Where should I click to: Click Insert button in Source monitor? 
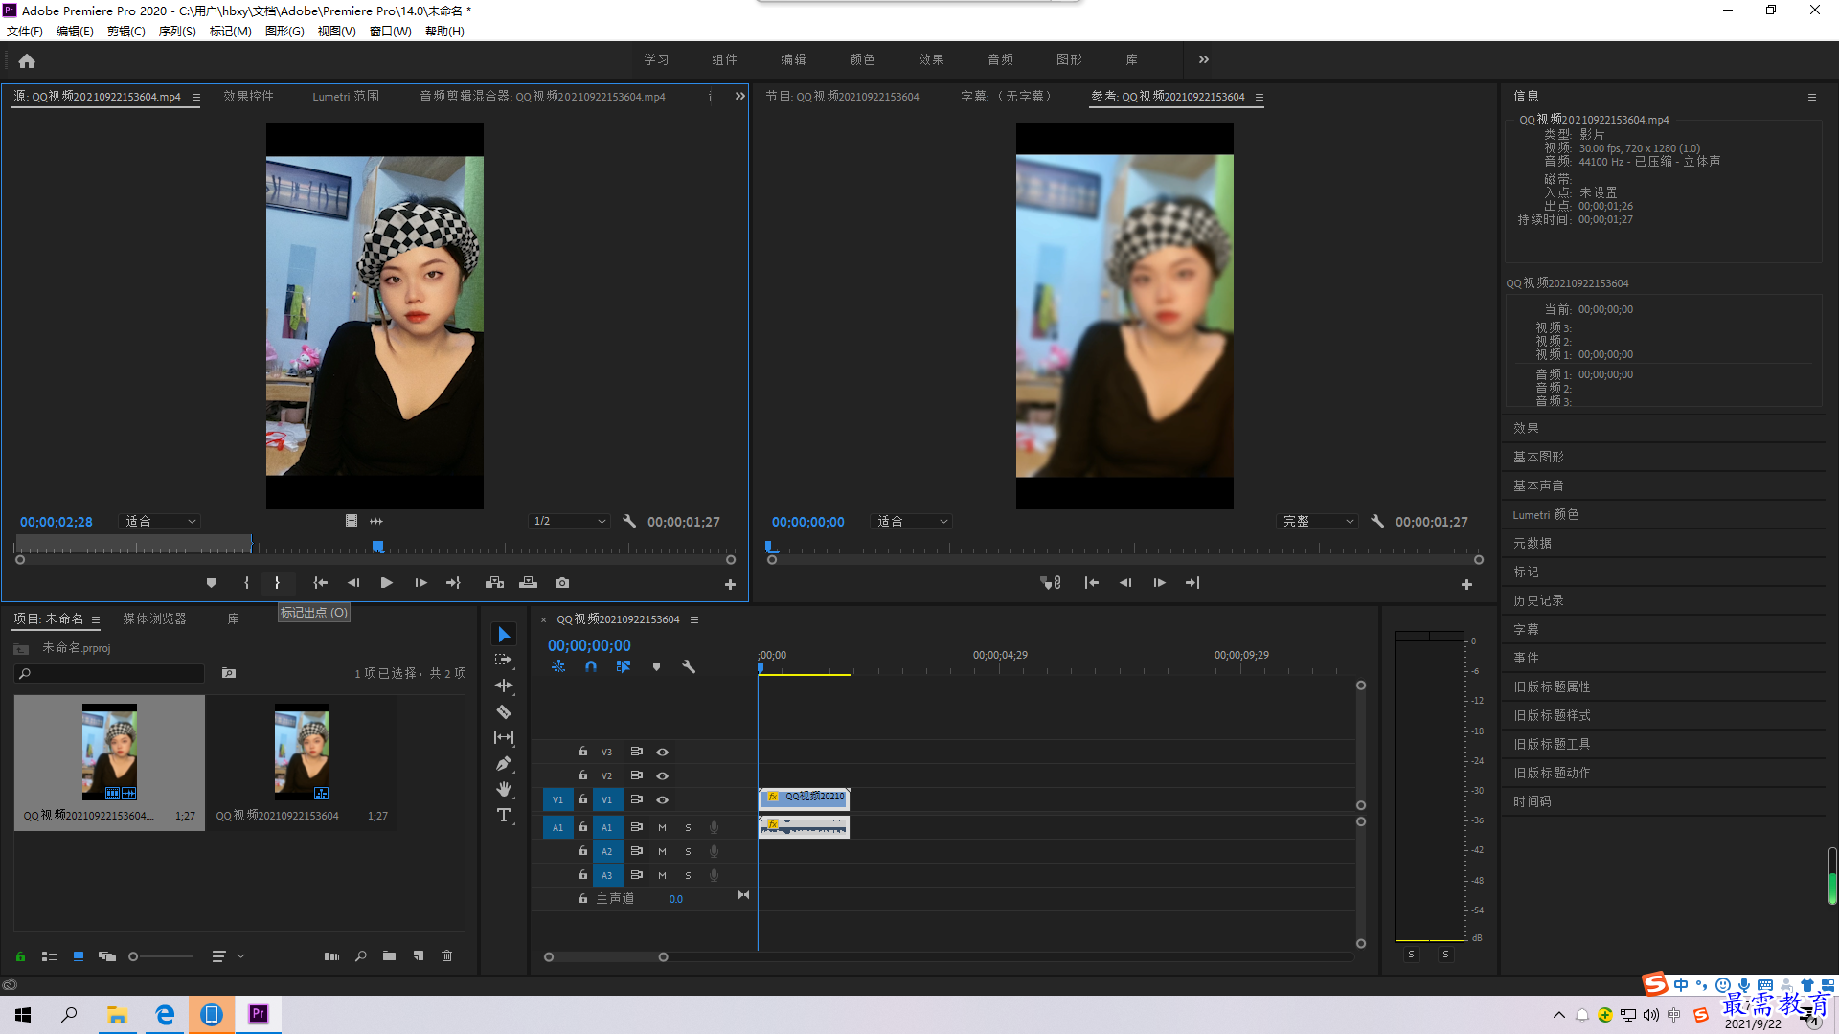pyautogui.click(x=494, y=583)
